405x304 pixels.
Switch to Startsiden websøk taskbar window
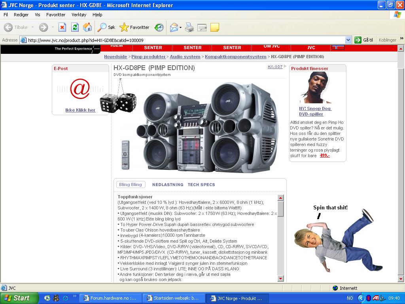[x=174, y=298]
